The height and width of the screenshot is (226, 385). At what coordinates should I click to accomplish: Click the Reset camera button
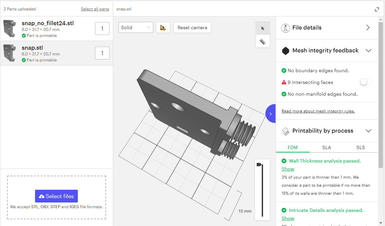(192, 27)
